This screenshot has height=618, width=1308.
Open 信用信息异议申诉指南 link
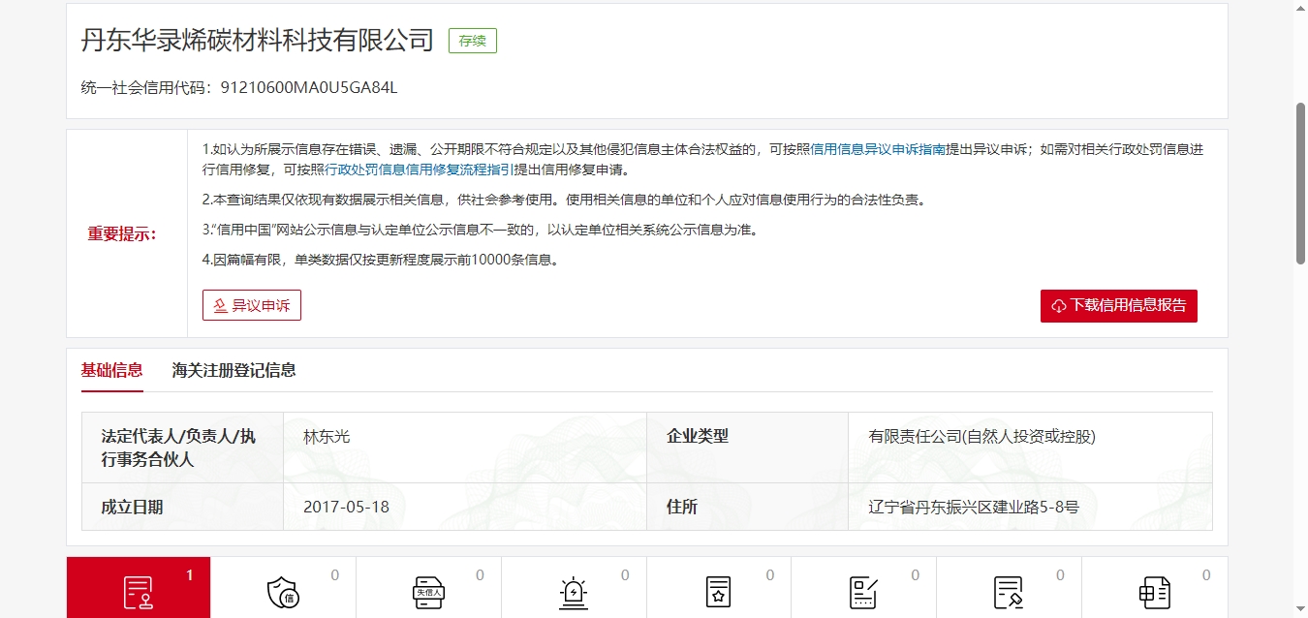tap(878, 150)
